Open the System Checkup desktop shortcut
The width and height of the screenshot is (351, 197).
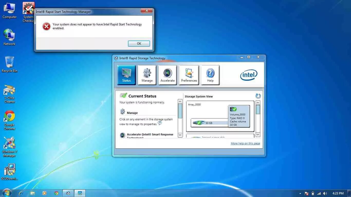(29, 12)
